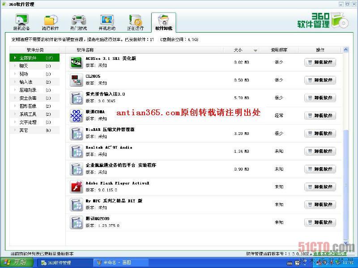
Task: Click the 腾讯QQ2009 row icon
Action: coord(77,222)
